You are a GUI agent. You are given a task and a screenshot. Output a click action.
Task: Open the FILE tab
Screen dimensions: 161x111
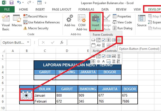coord(7,9)
